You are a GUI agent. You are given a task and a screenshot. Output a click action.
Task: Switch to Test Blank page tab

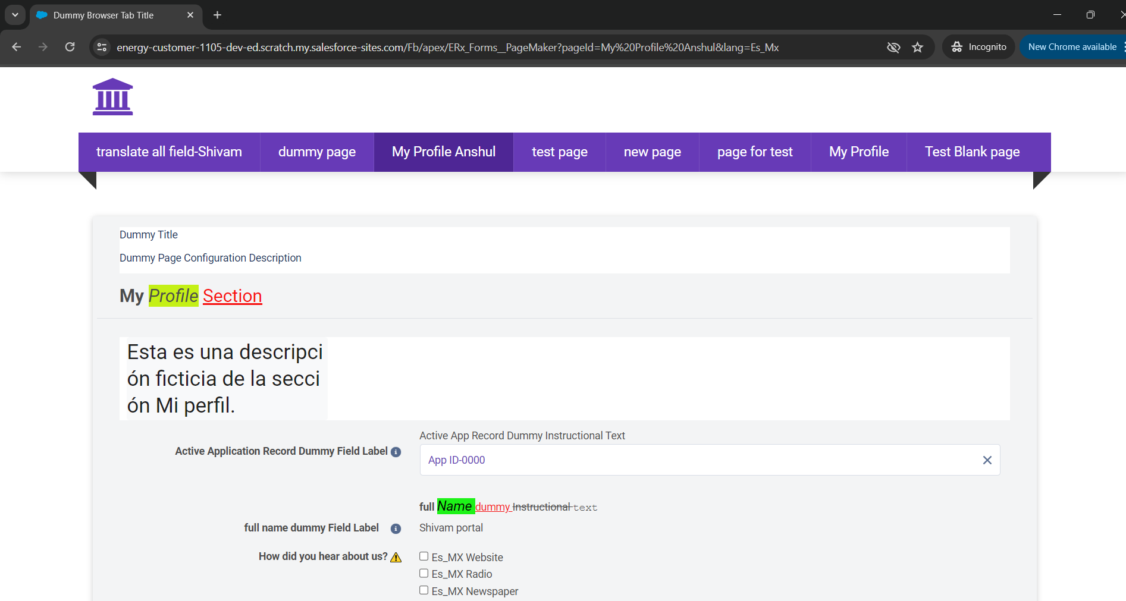click(x=972, y=152)
